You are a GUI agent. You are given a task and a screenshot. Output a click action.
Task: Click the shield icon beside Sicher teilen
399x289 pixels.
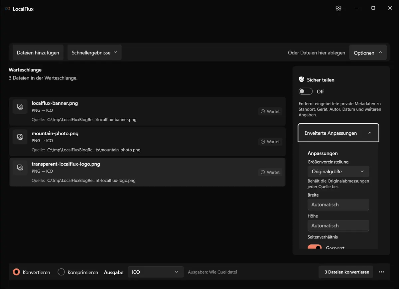[x=302, y=79]
